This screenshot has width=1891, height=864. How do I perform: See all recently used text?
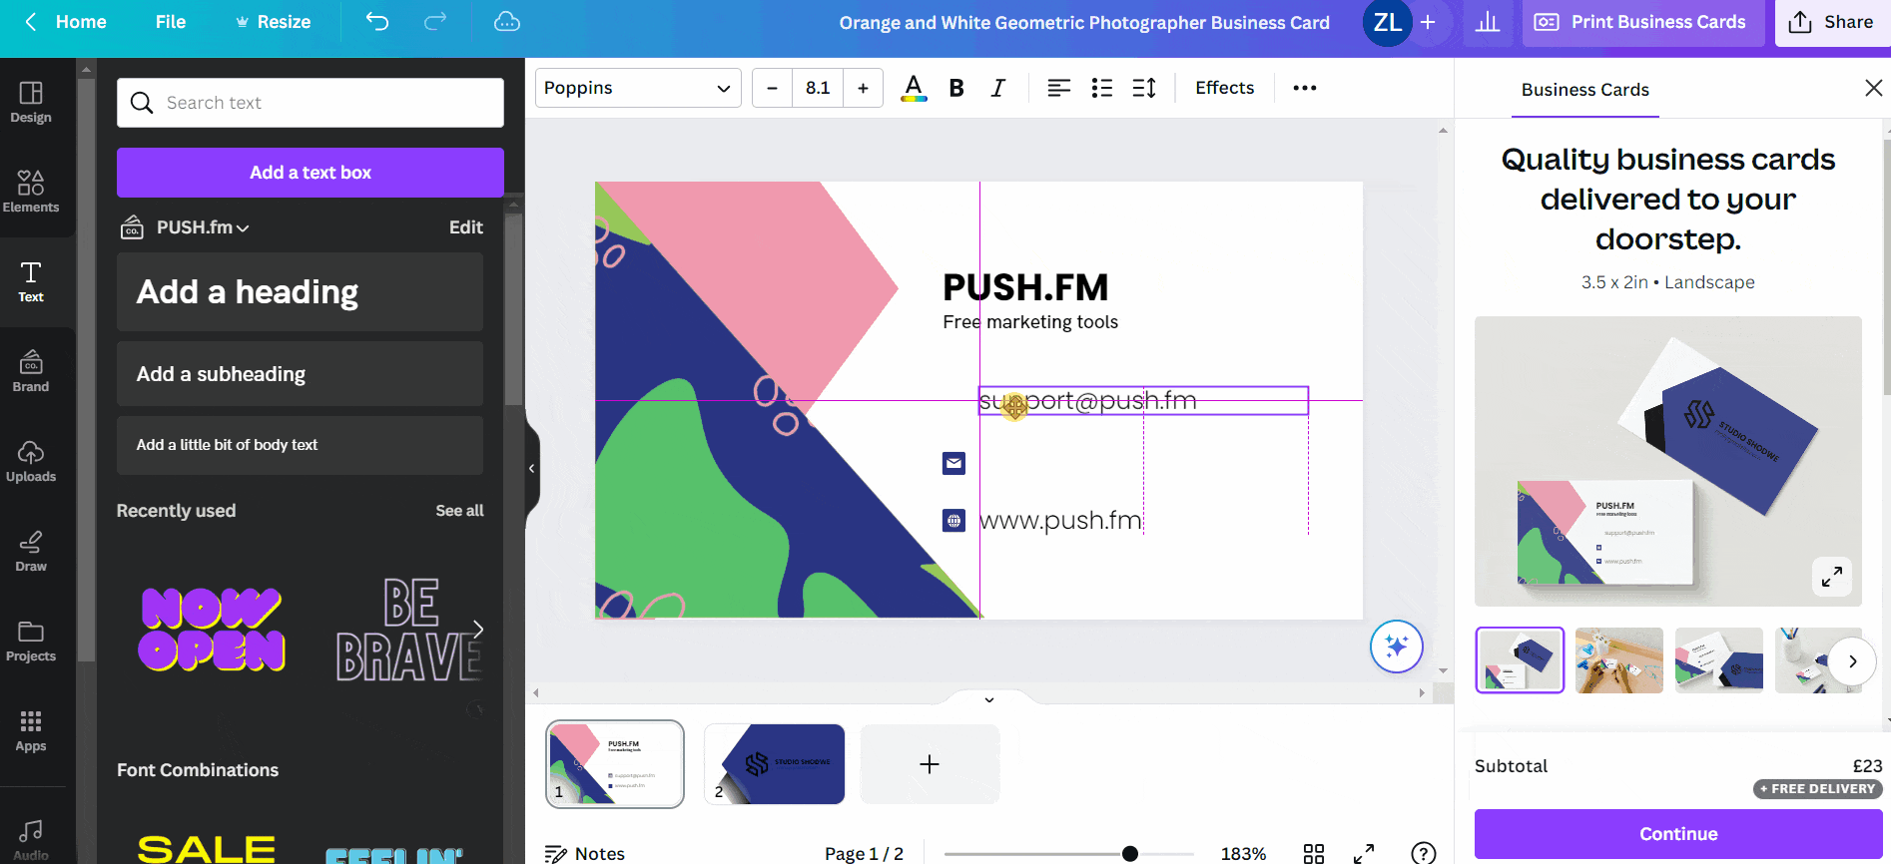point(459,511)
